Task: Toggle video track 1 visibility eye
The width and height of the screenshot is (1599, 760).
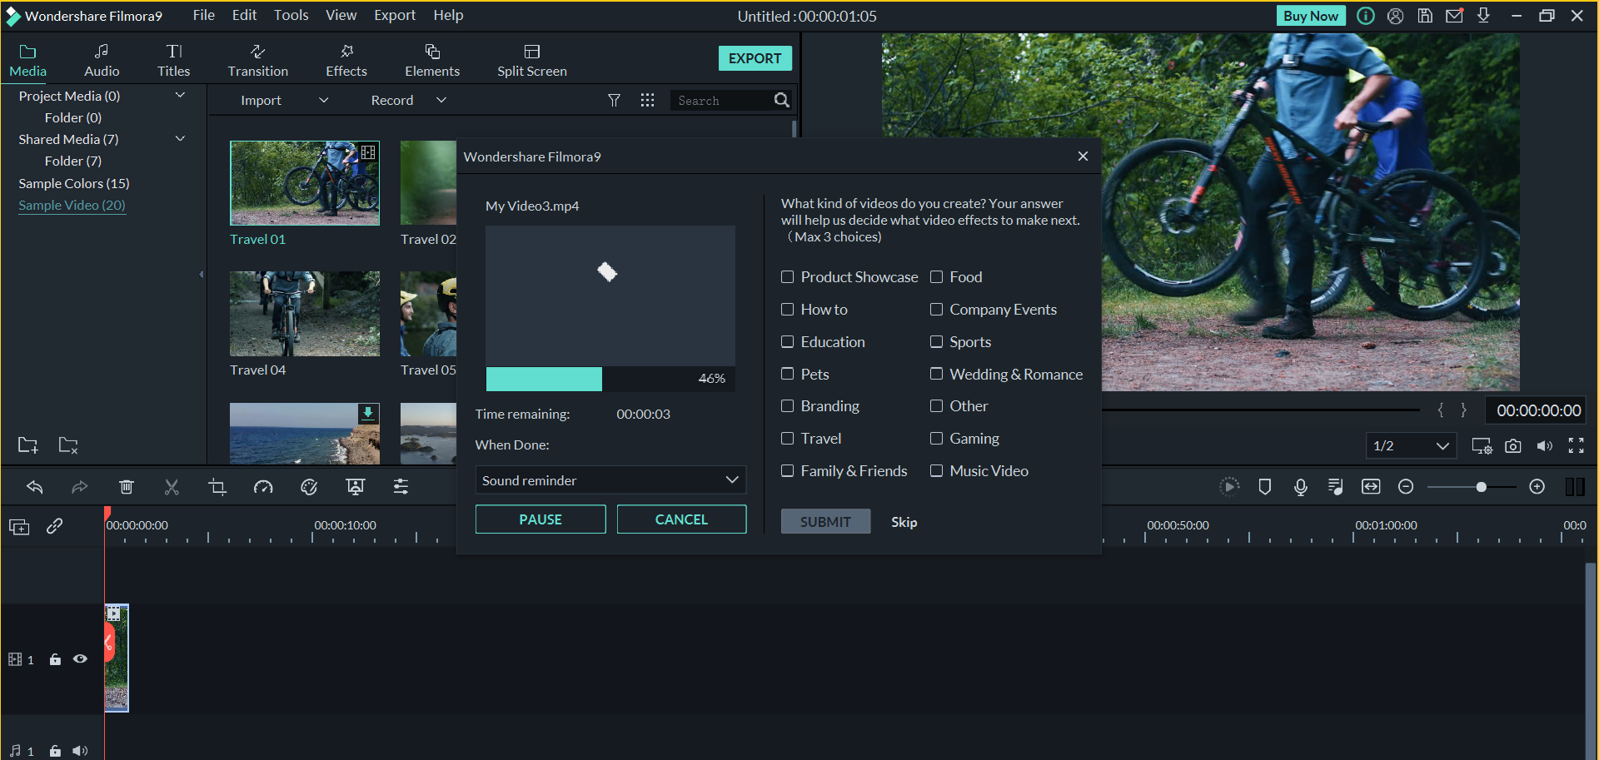Action: tap(80, 659)
